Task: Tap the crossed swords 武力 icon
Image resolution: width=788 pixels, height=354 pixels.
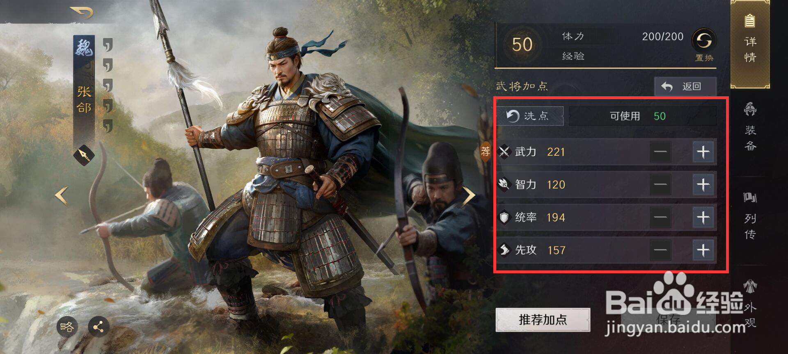Action: tap(504, 152)
